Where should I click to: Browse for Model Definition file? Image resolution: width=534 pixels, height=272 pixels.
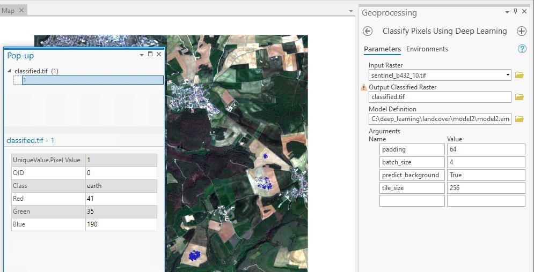pyautogui.click(x=519, y=119)
